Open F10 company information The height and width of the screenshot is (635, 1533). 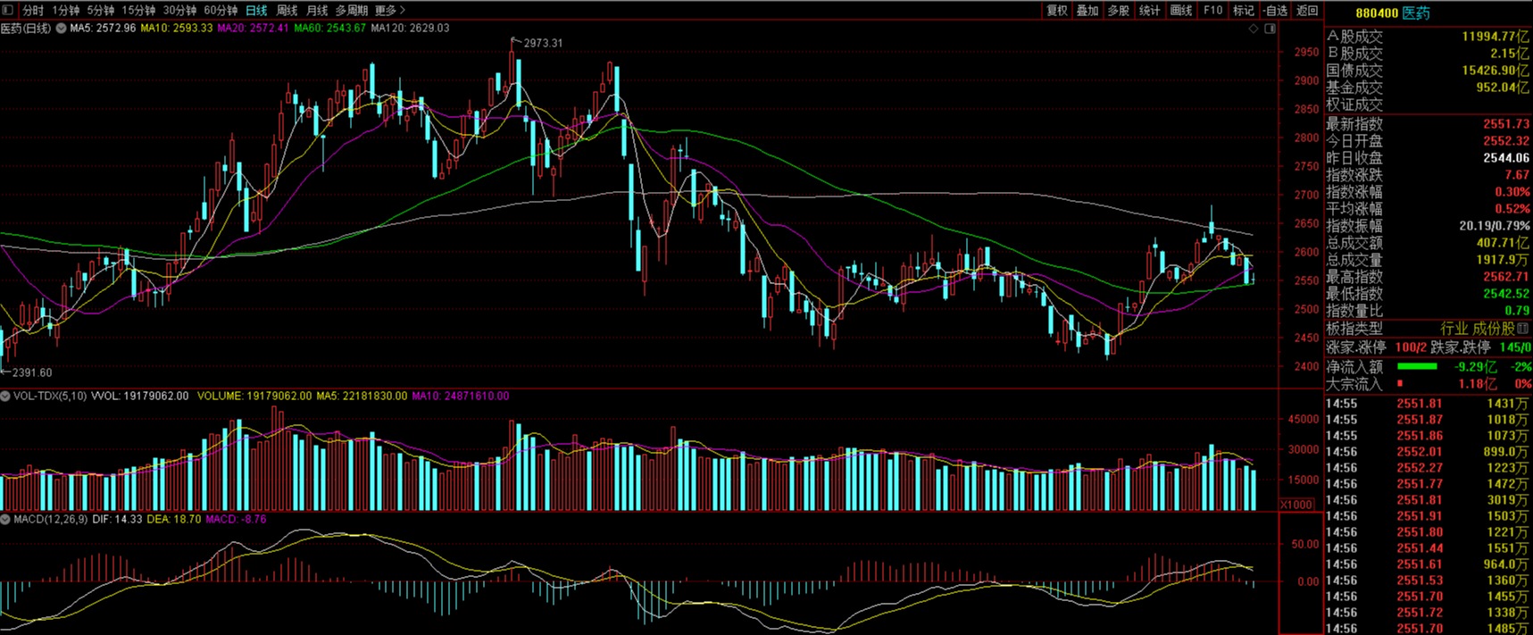[x=1212, y=10]
